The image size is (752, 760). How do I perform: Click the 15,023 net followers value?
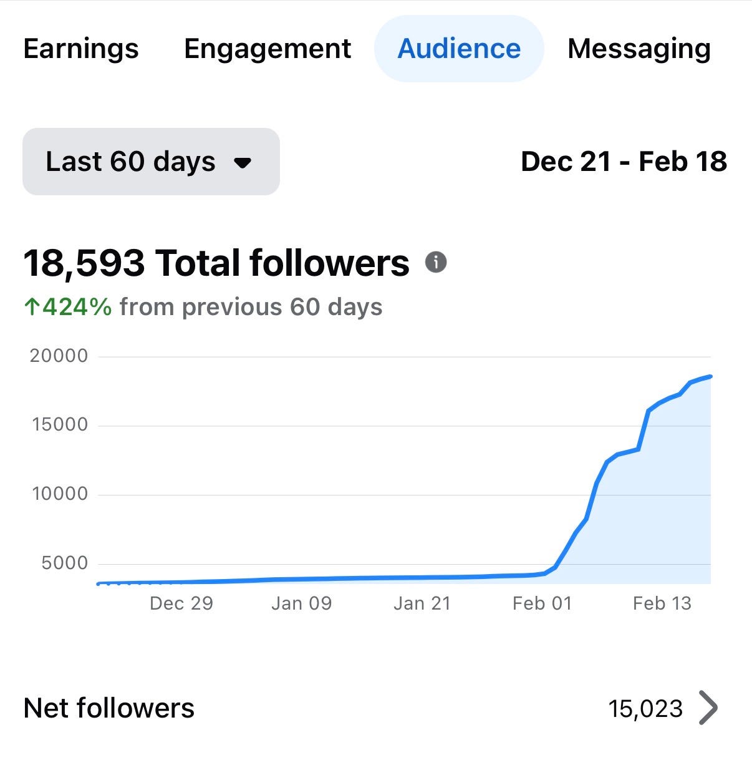point(645,708)
